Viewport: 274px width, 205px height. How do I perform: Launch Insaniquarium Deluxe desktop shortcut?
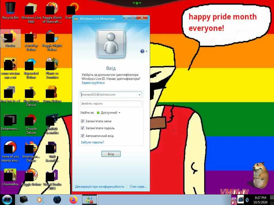(31, 152)
